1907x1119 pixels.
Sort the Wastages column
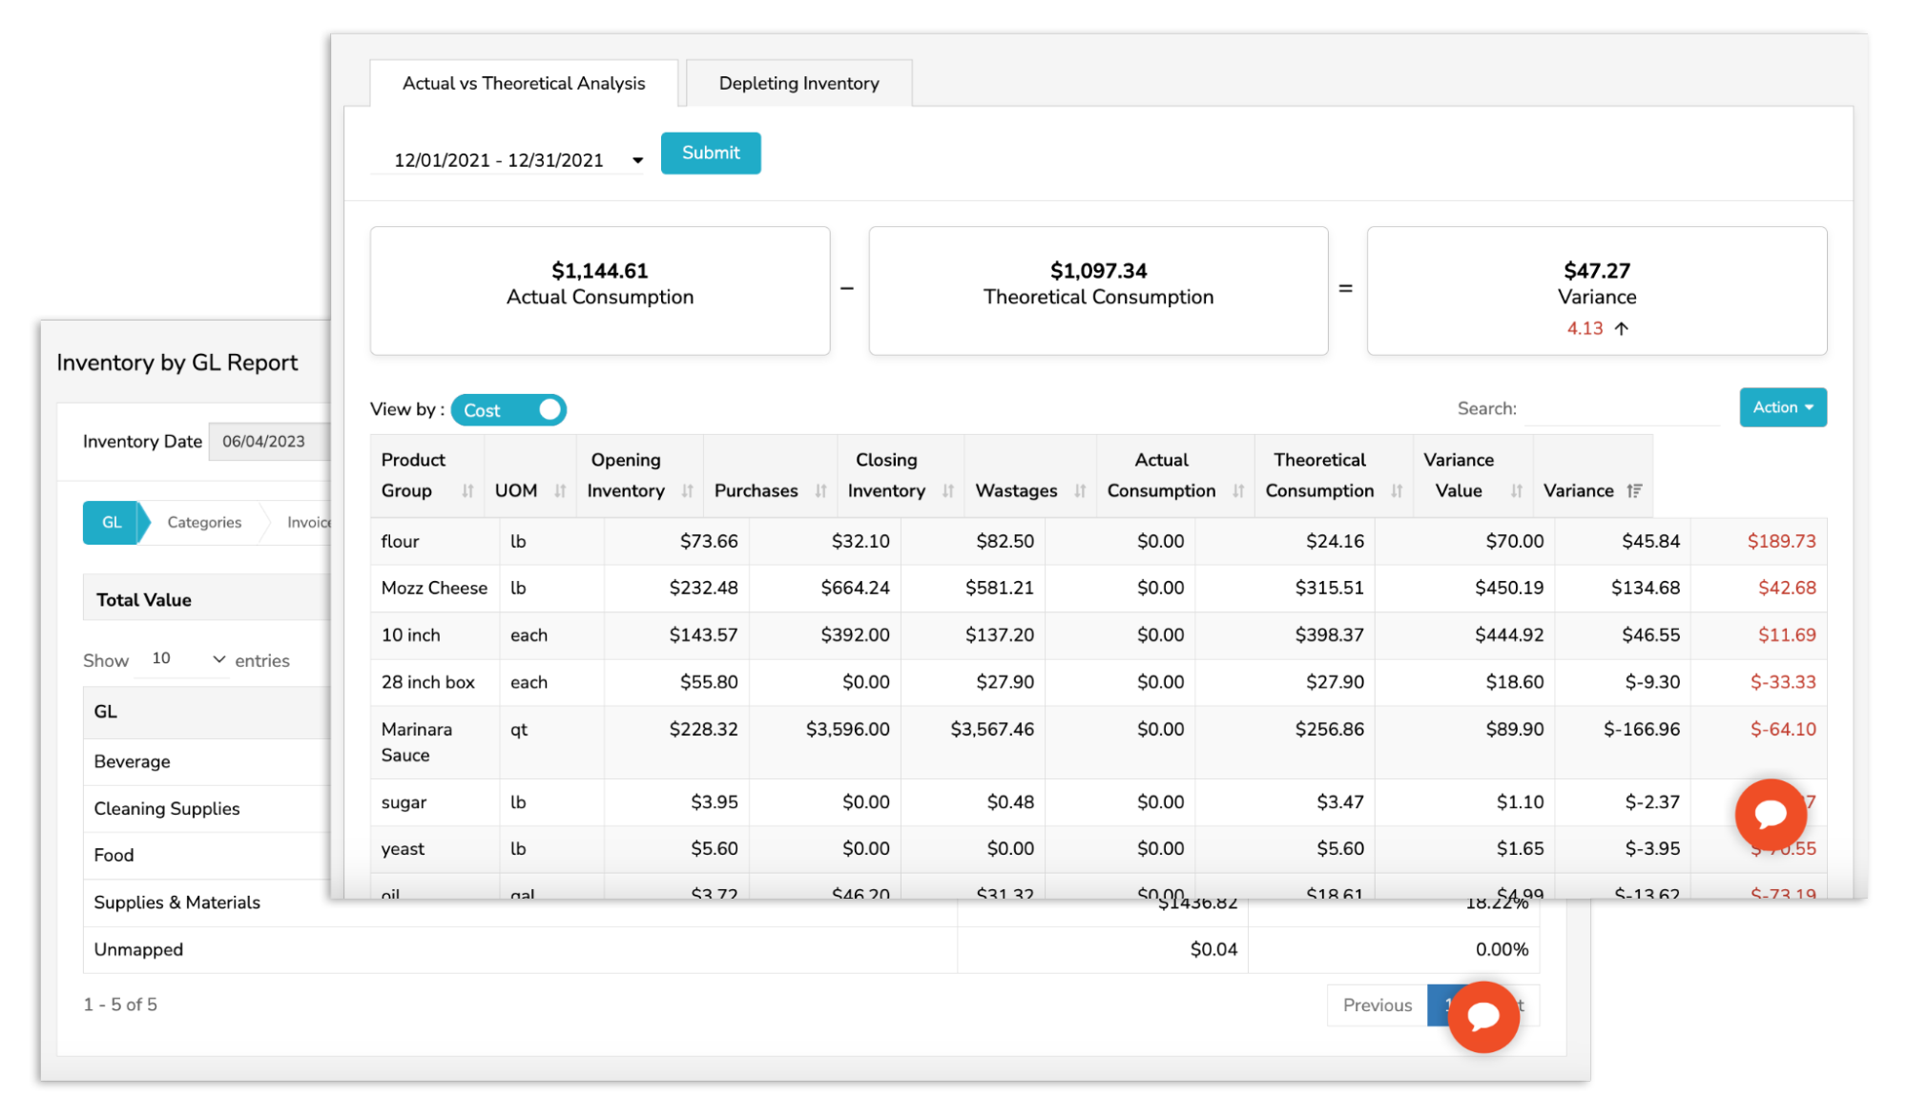(1080, 490)
